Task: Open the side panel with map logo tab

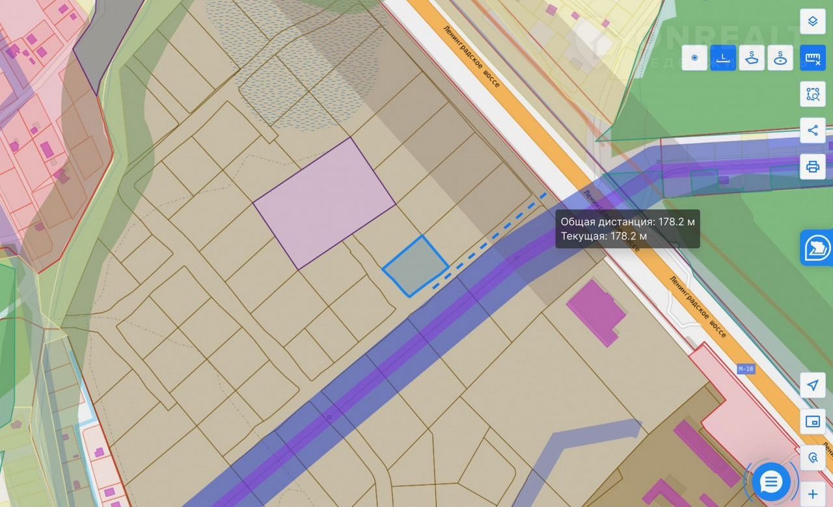Action: point(817,248)
